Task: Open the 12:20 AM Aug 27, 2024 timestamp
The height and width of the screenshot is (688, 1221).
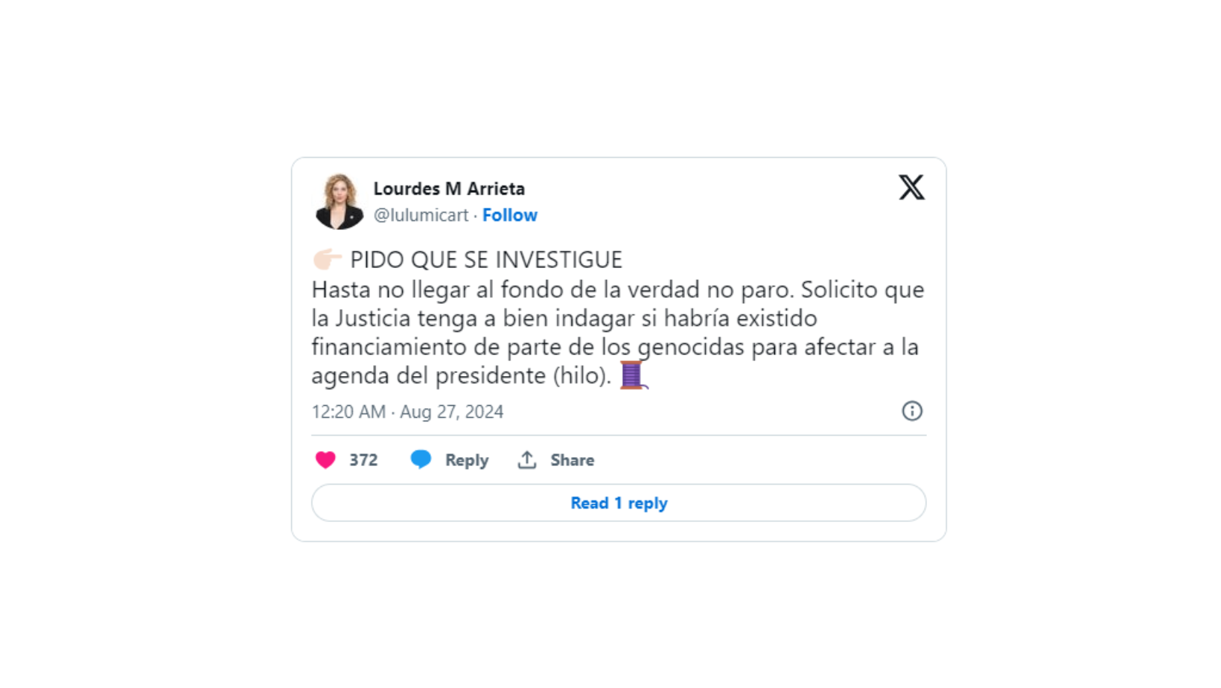Action: pyautogui.click(x=407, y=412)
